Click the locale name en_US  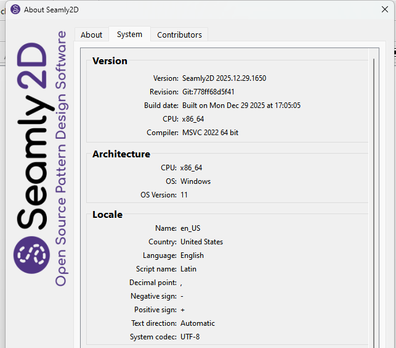(x=190, y=228)
